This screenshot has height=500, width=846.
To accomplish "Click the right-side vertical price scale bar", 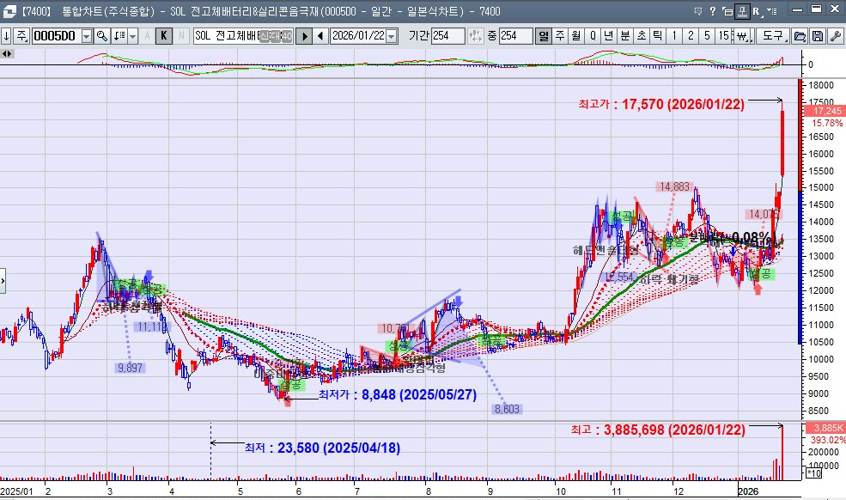I will 800,215.
